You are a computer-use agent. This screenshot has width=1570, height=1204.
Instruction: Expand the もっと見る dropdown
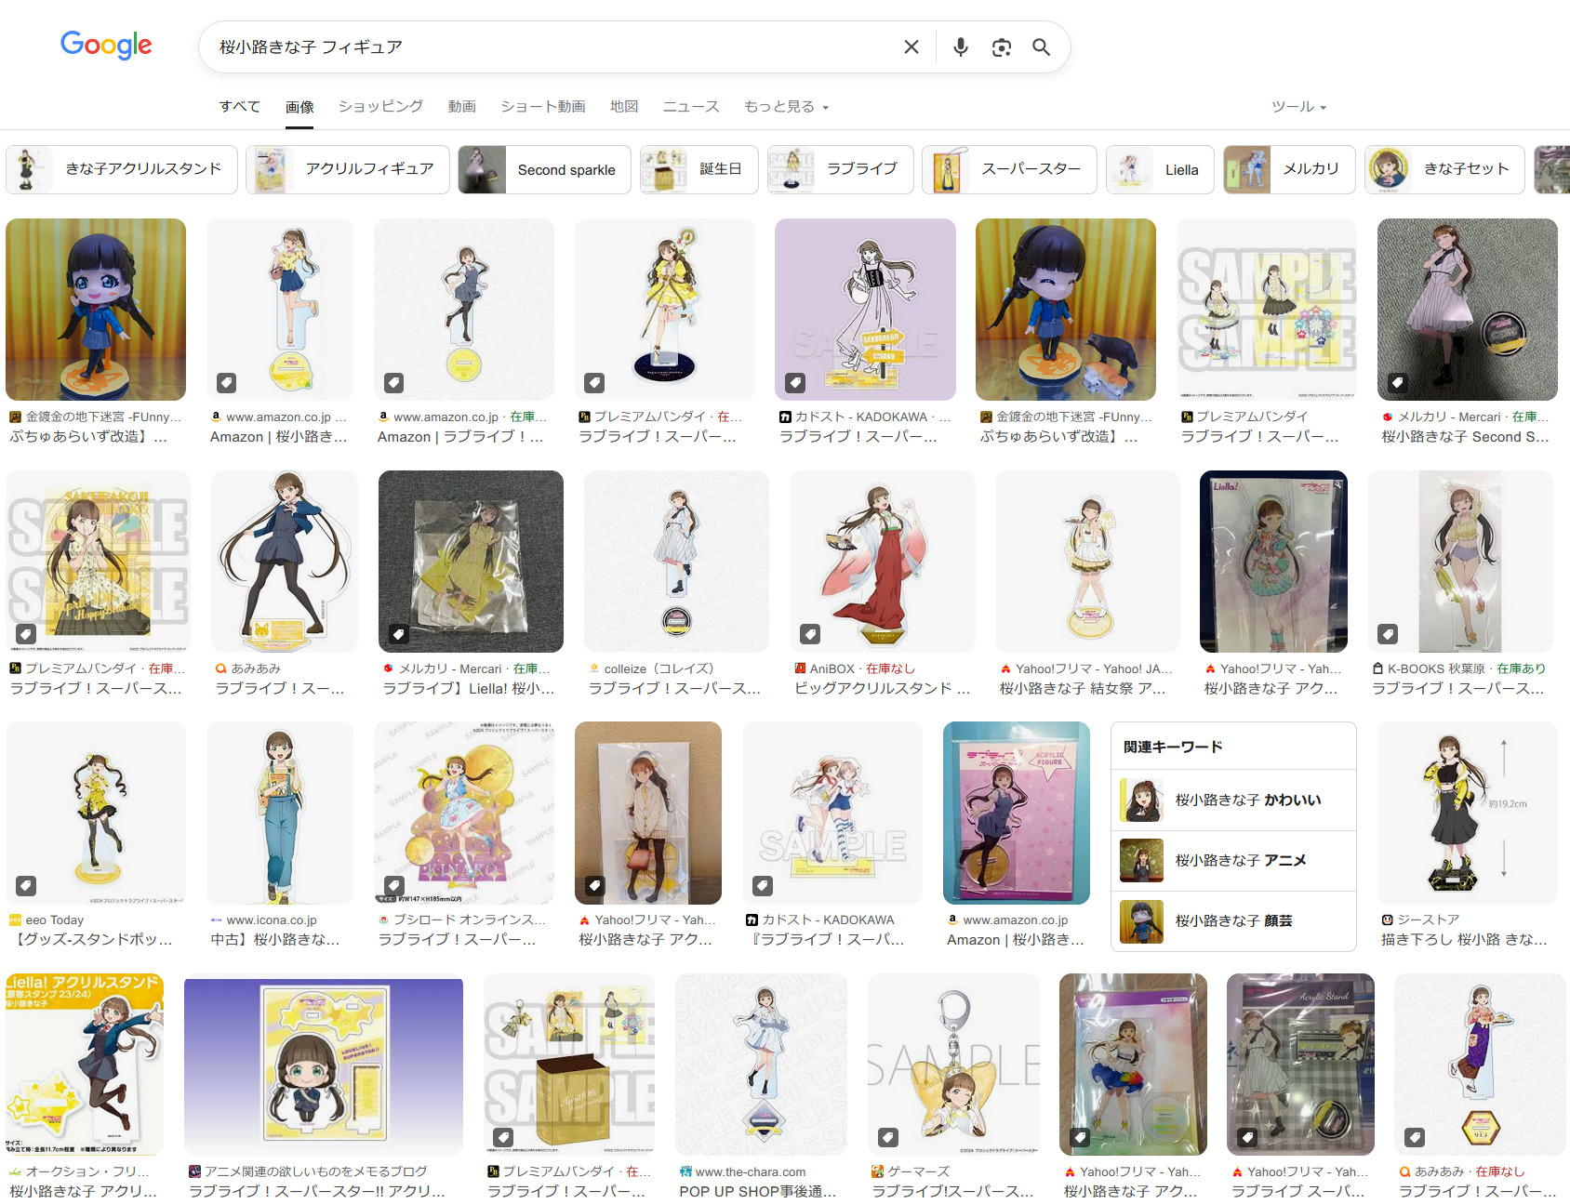coord(786,106)
